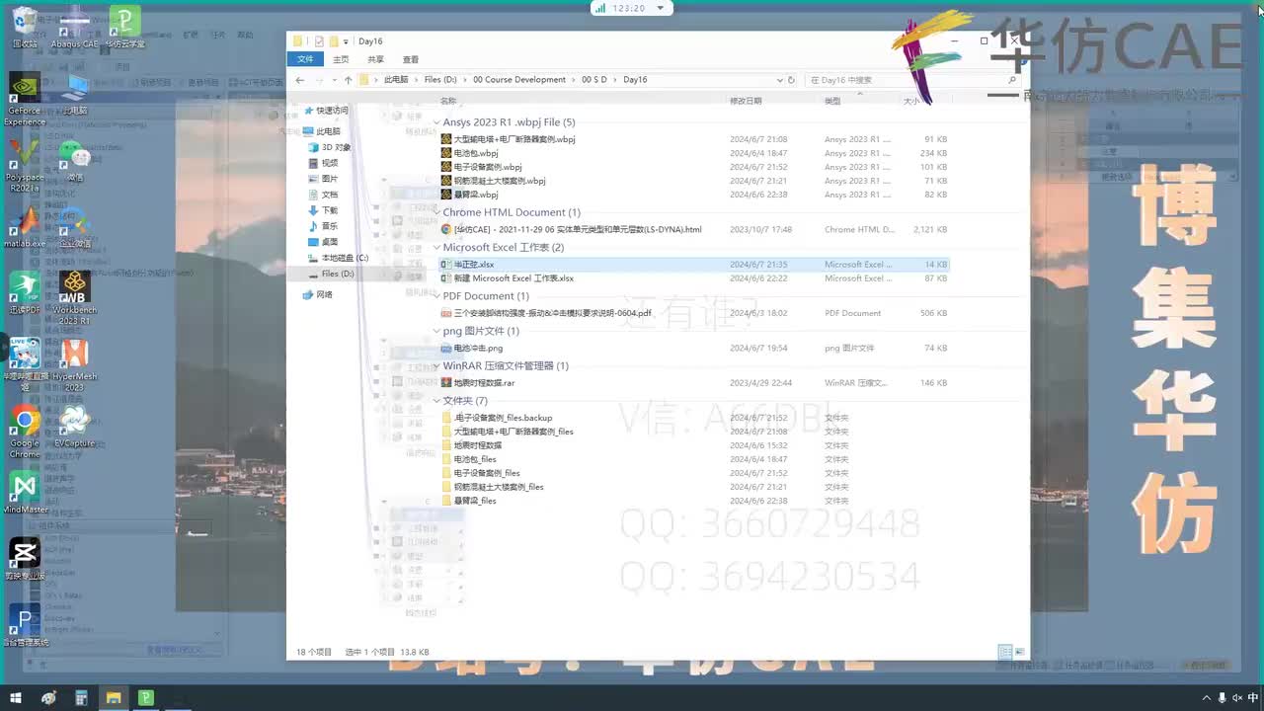Select the 电子设备案例_files.backup folder icon
1264x711 pixels.
(x=446, y=418)
